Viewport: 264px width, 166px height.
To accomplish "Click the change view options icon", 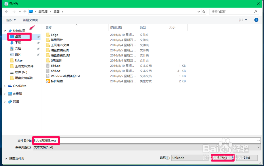I will coord(241,20).
